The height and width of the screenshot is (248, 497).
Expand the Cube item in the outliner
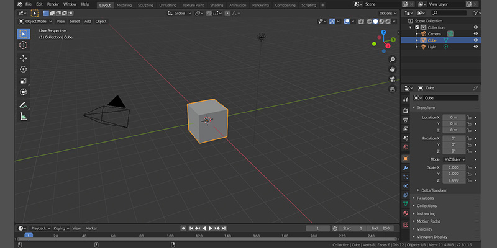pos(417,40)
